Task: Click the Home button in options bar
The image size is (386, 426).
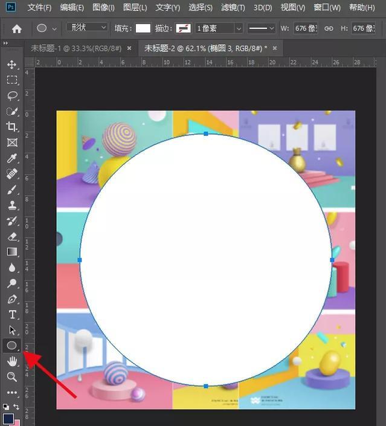Action: click(x=17, y=28)
